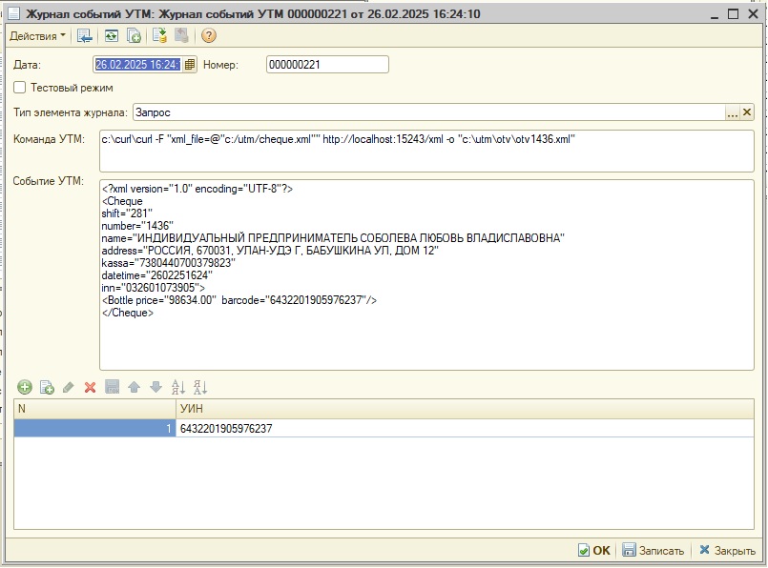Viewport: 768px width, 568px height.
Task: Click the Закрыть button
Action: [x=727, y=551]
